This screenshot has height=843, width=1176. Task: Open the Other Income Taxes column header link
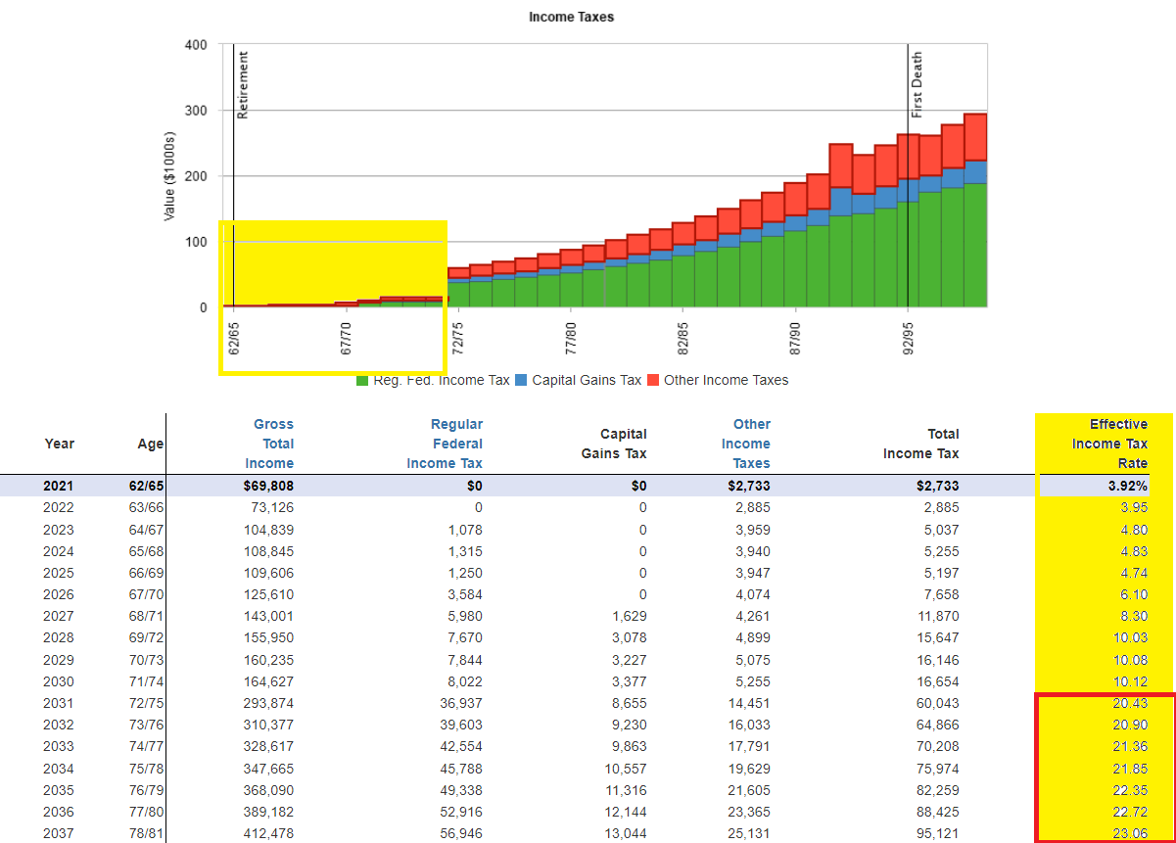pos(751,444)
